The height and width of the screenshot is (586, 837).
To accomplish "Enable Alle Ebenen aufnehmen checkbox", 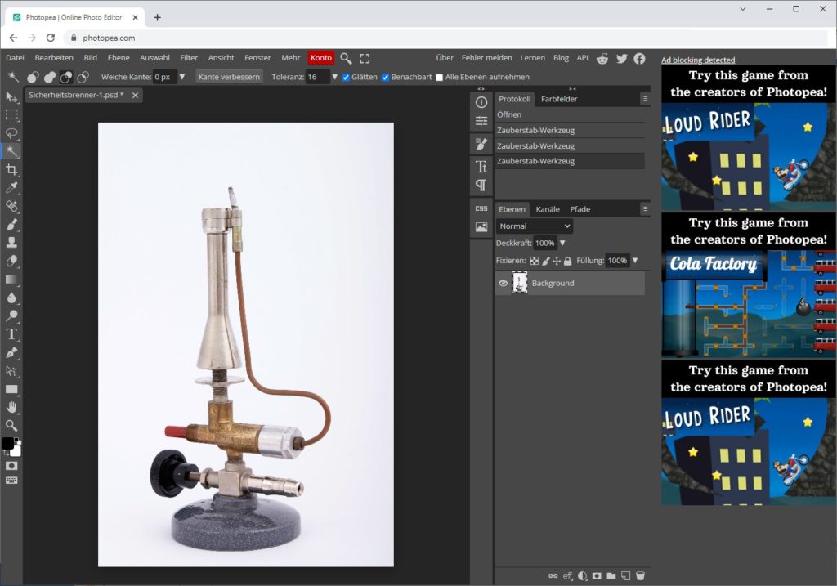I will (440, 77).
